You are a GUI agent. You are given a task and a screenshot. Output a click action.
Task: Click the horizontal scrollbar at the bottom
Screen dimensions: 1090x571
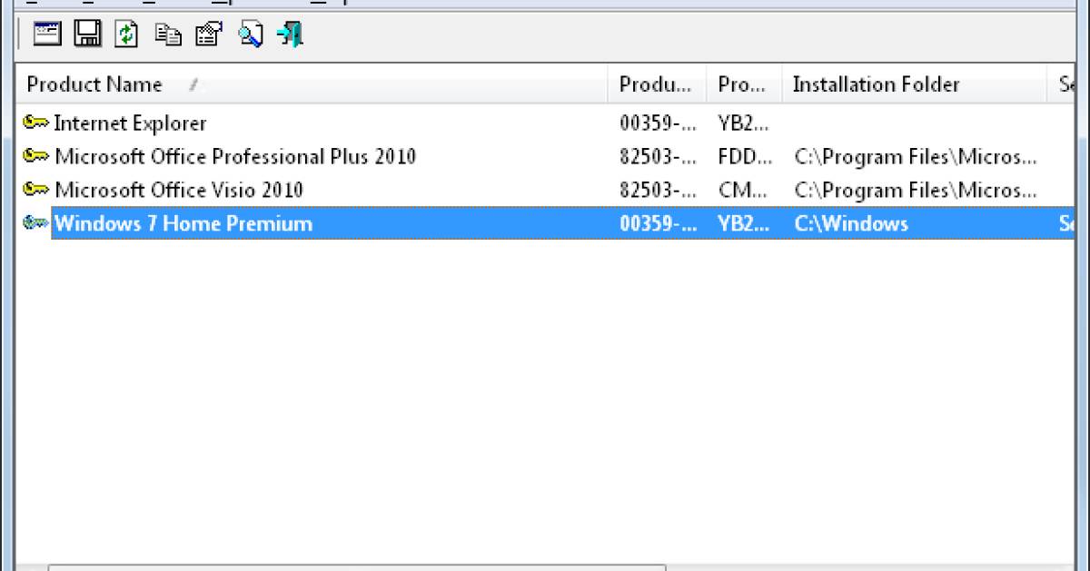pyautogui.click(x=356, y=567)
